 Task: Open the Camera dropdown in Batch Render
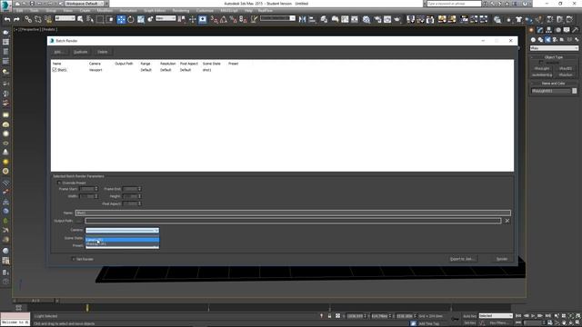pos(122,230)
